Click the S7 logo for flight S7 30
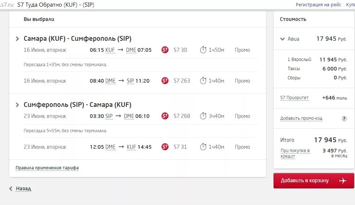This screenshot has height=205, width=355. (x=165, y=50)
